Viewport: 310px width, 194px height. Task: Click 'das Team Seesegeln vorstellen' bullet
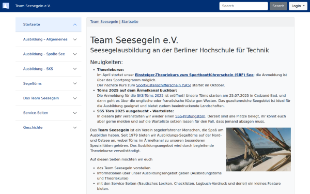pyautogui.click(x=123, y=168)
